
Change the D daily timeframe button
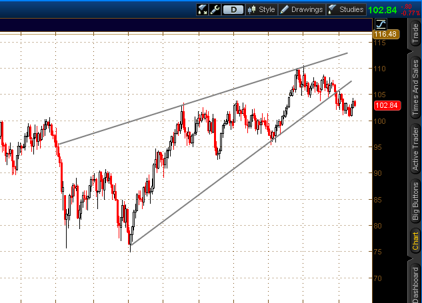point(233,10)
